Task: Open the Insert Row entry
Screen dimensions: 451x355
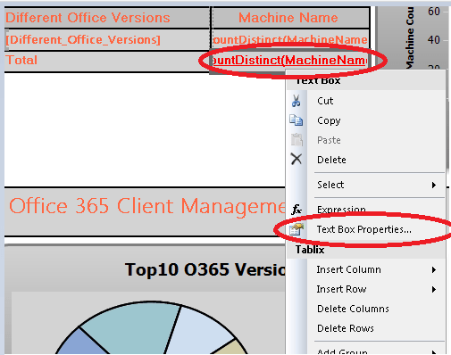Action: tap(341, 289)
